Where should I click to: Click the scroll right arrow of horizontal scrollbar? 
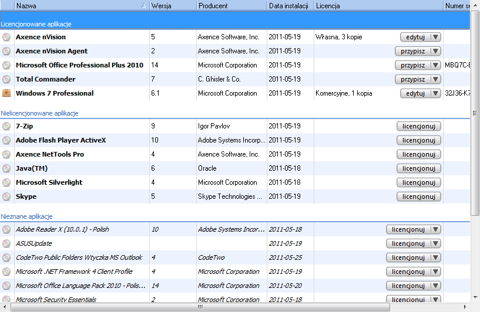465,307
